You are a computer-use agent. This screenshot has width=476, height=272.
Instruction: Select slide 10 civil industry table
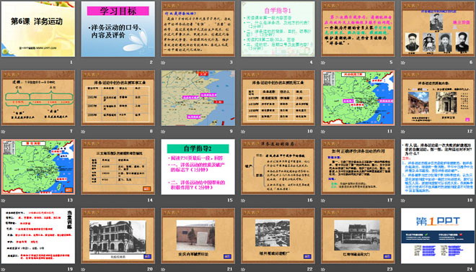[278, 98]
